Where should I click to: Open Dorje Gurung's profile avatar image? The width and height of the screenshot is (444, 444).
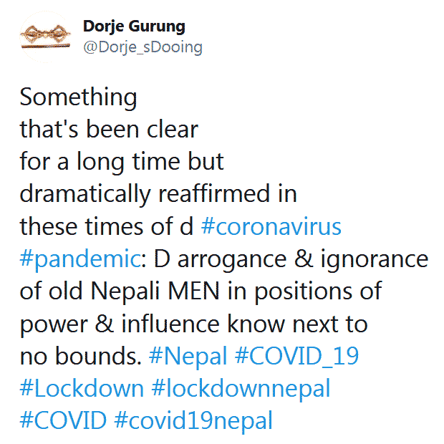point(45,37)
